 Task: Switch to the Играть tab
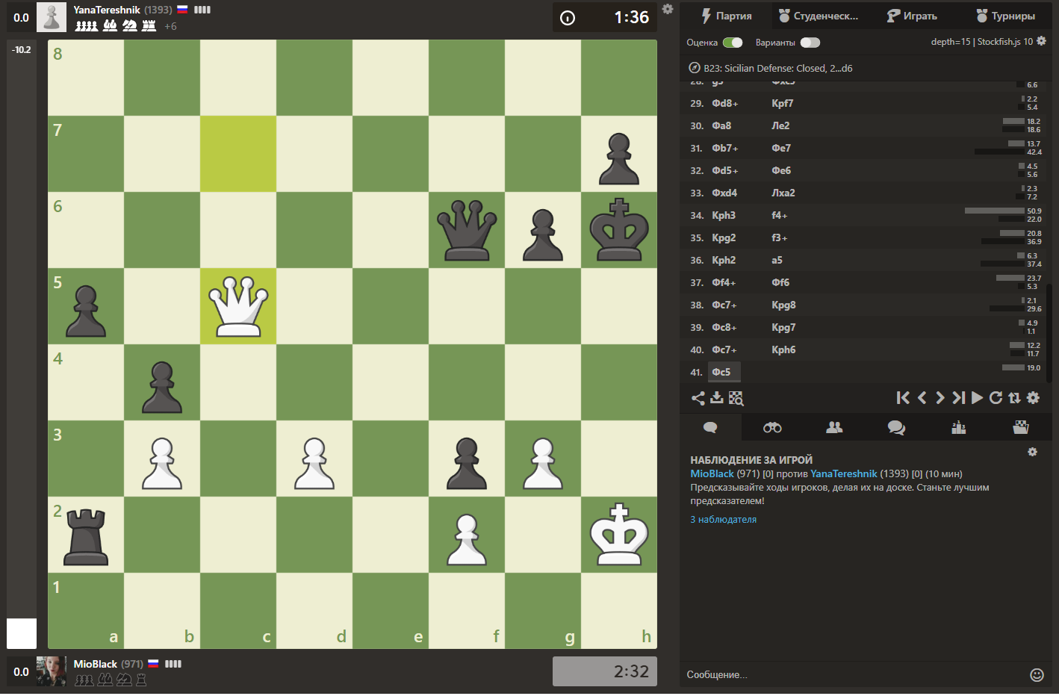point(912,15)
